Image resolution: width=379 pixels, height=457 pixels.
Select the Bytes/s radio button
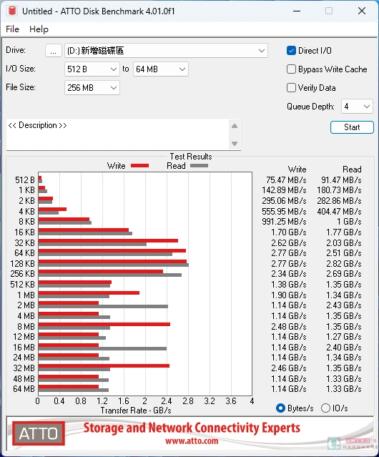(x=280, y=408)
